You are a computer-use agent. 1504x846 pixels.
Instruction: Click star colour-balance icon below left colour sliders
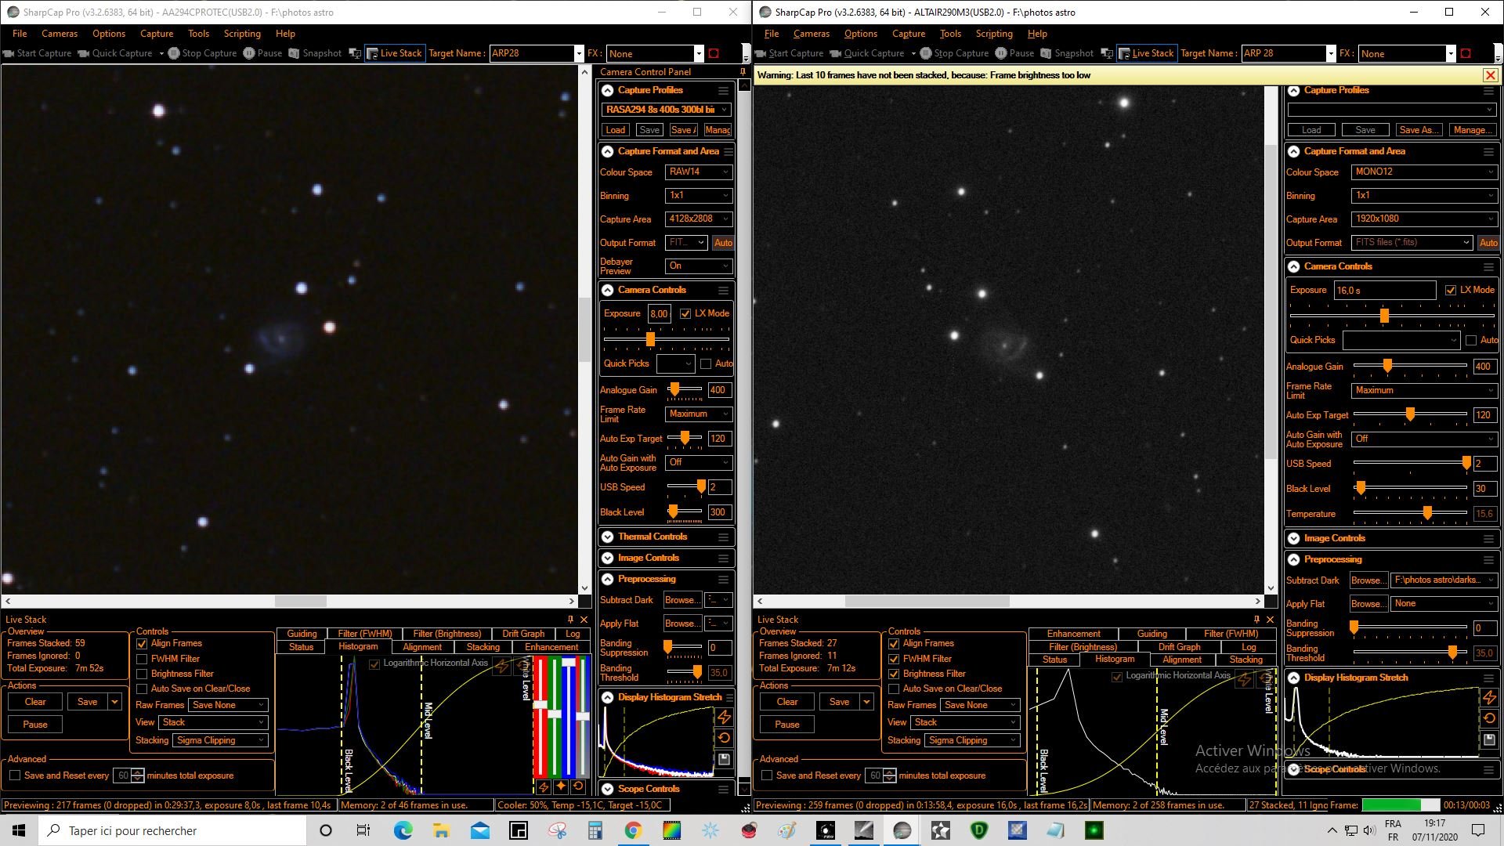click(561, 786)
